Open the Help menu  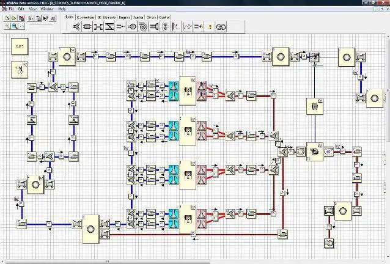(62, 9)
